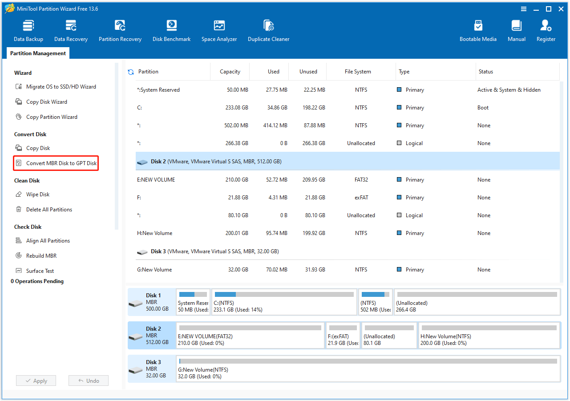Click H:New Volume(NTFS) block in disk map
This screenshot has width=570, height=401.
[x=489, y=336]
